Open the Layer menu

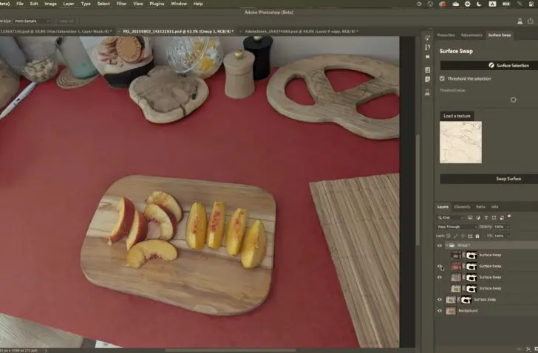click(68, 4)
